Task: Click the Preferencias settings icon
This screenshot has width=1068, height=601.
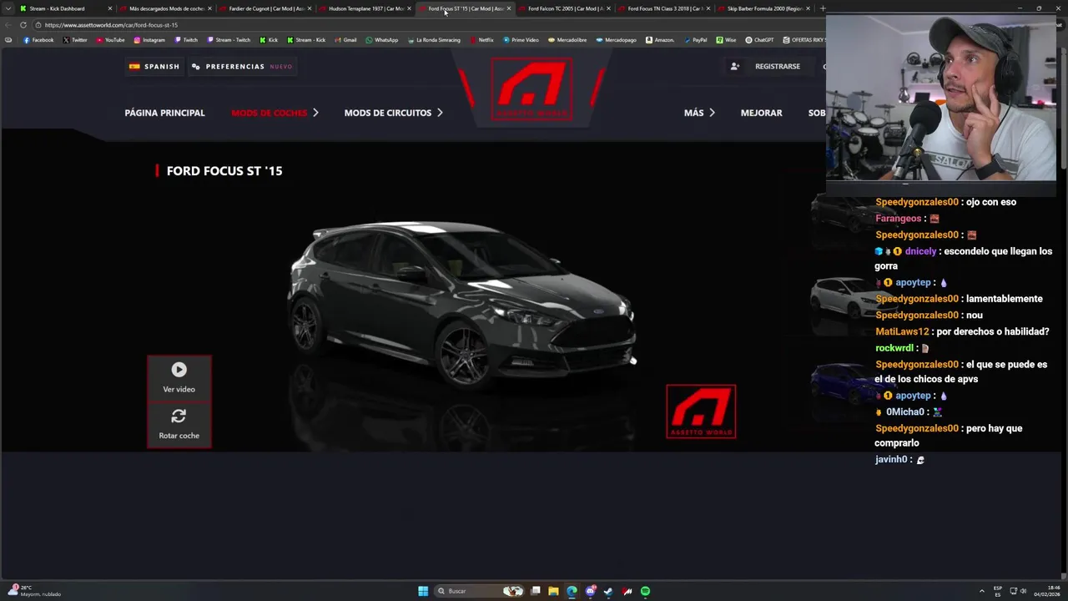Action: tap(196, 66)
